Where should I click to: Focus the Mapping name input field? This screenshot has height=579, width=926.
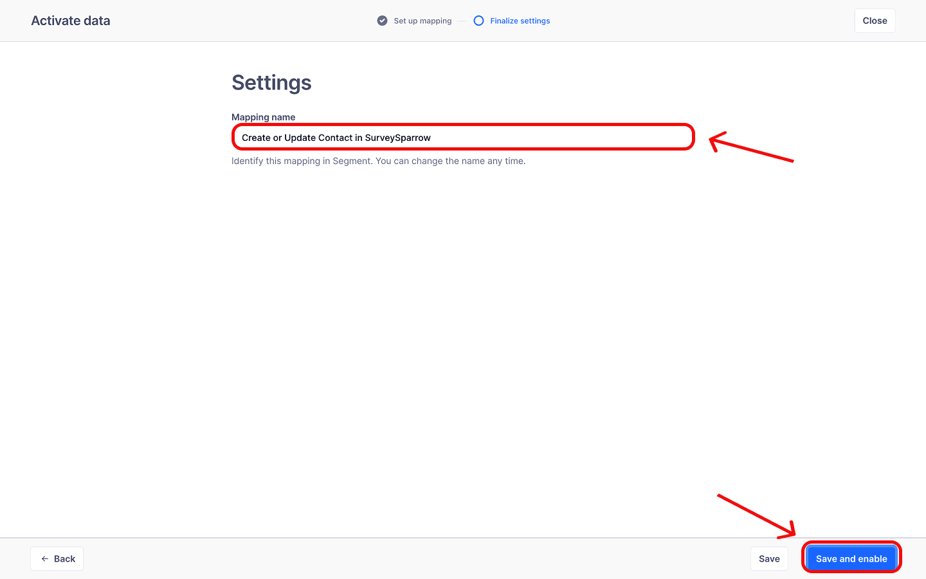click(x=463, y=137)
